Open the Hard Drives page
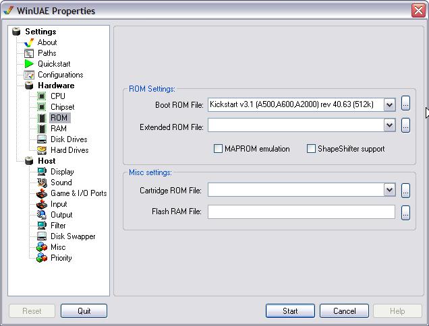Screen dimensions: 429x326 [x=69, y=150]
